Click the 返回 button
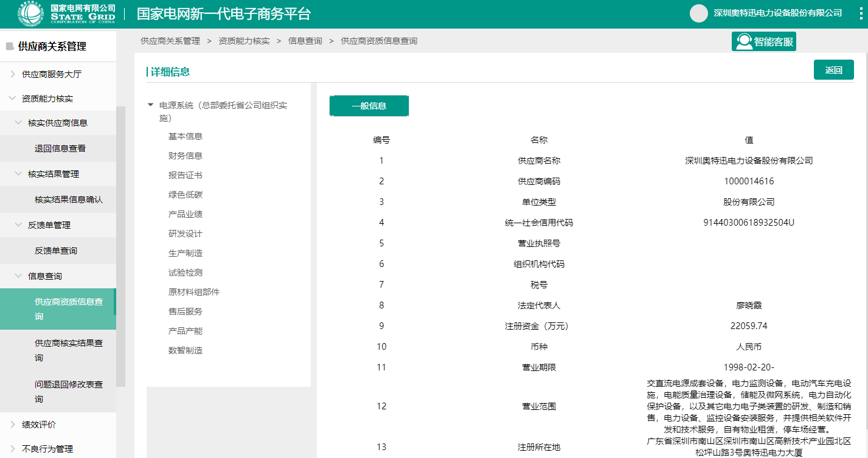 pos(833,70)
